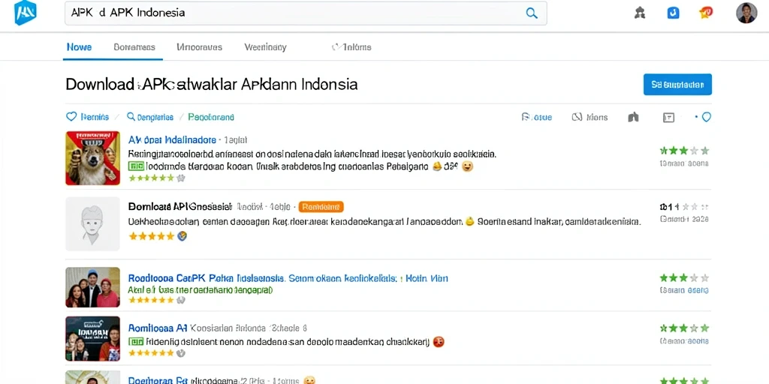Click the blue site logo icon

point(26,13)
